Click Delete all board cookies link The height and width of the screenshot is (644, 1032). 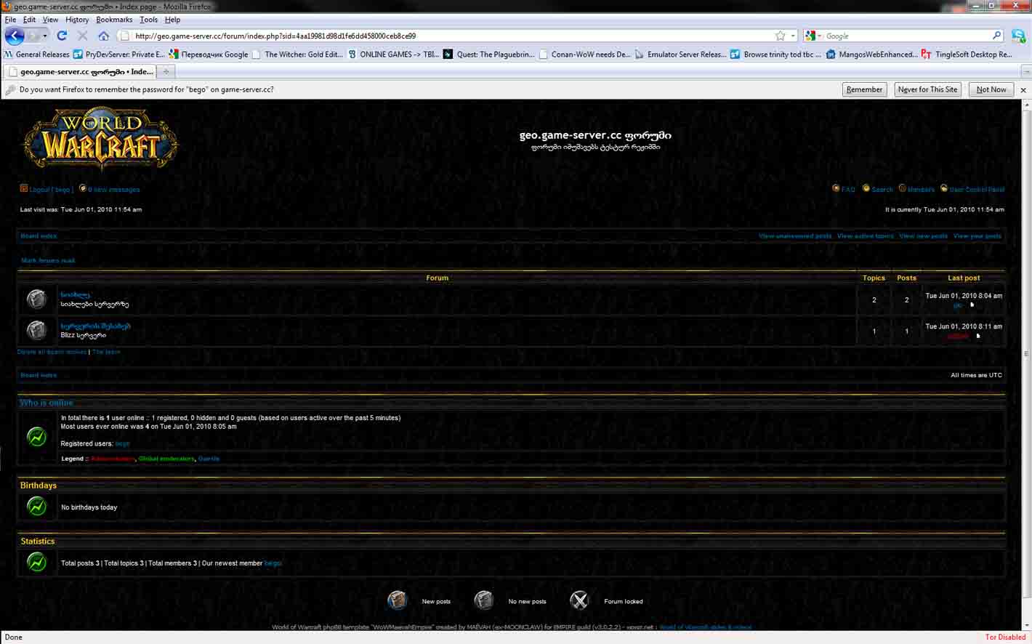pyautogui.click(x=52, y=352)
